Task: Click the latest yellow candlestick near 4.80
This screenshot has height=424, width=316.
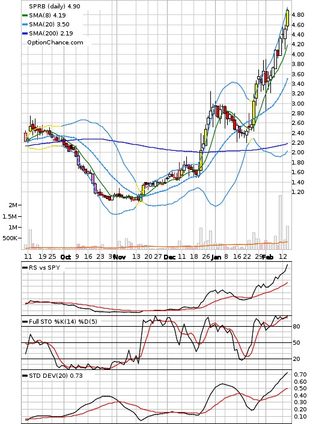Action: tap(287, 18)
